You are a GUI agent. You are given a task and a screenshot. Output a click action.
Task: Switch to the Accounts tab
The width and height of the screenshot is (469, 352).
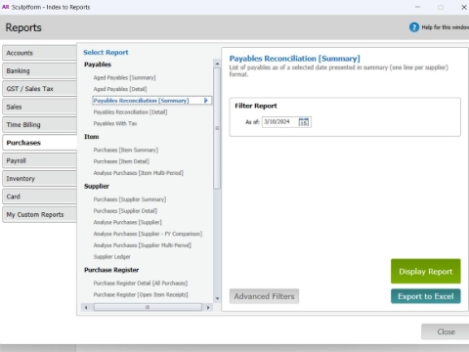pyautogui.click(x=39, y=53)
